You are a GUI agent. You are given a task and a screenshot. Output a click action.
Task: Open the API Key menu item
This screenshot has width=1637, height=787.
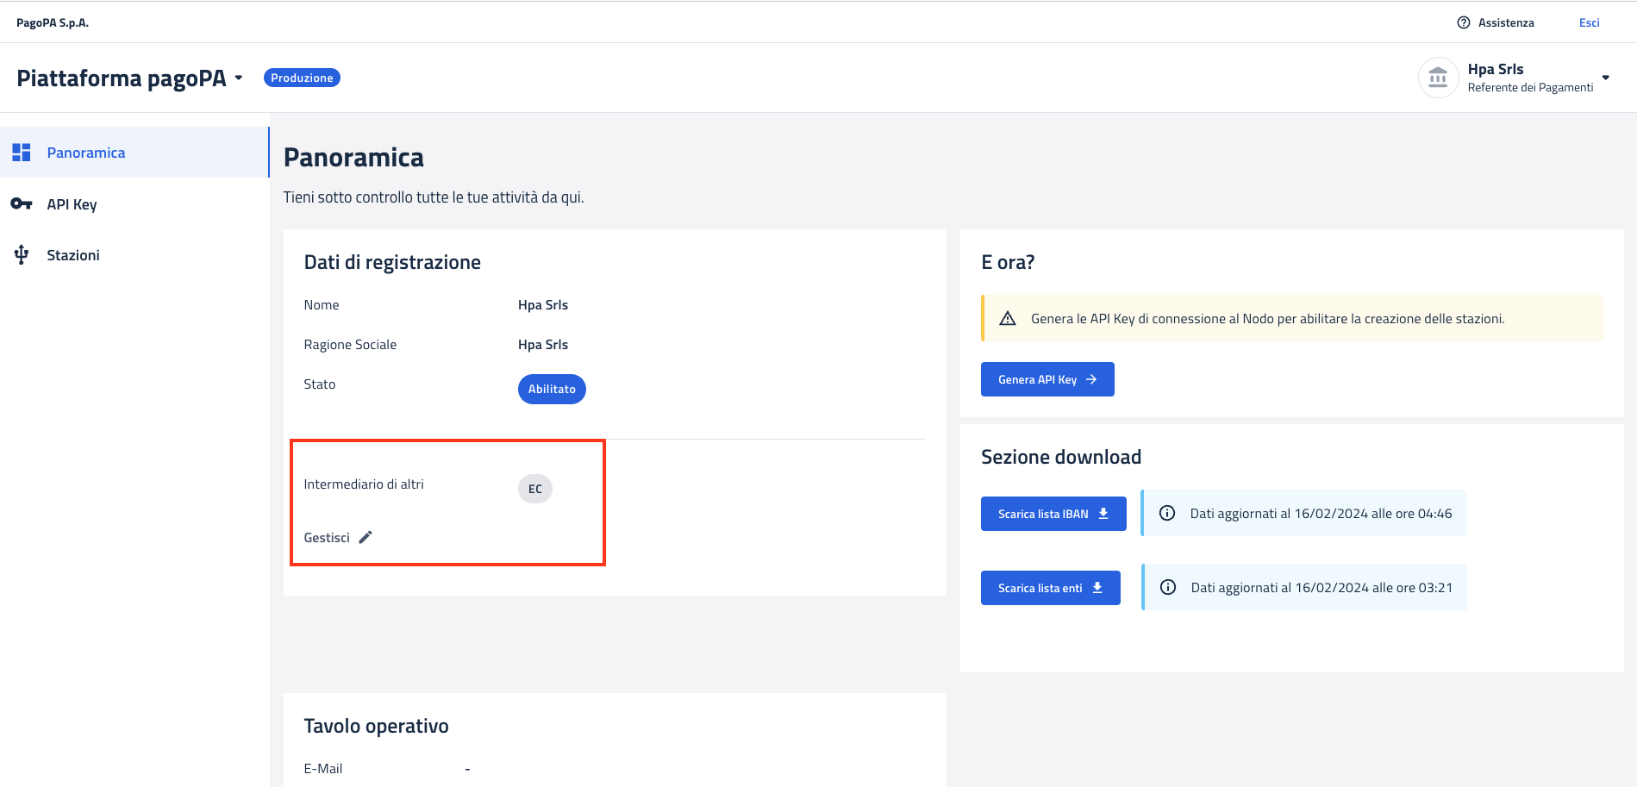pyautogui.click(x=72, y=204)
